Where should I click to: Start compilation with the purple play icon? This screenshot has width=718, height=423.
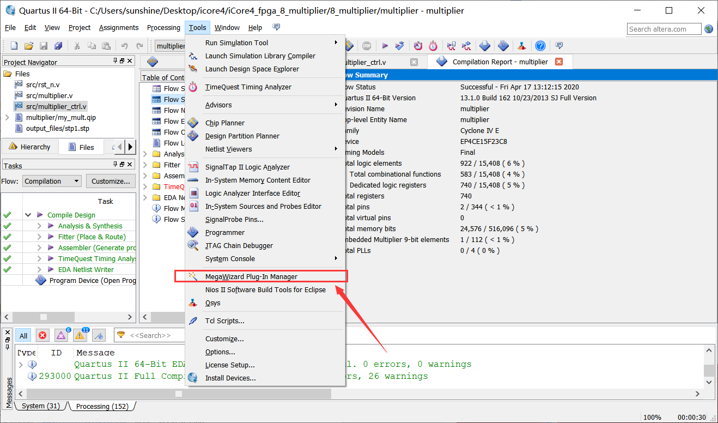(x=385, y=46)
